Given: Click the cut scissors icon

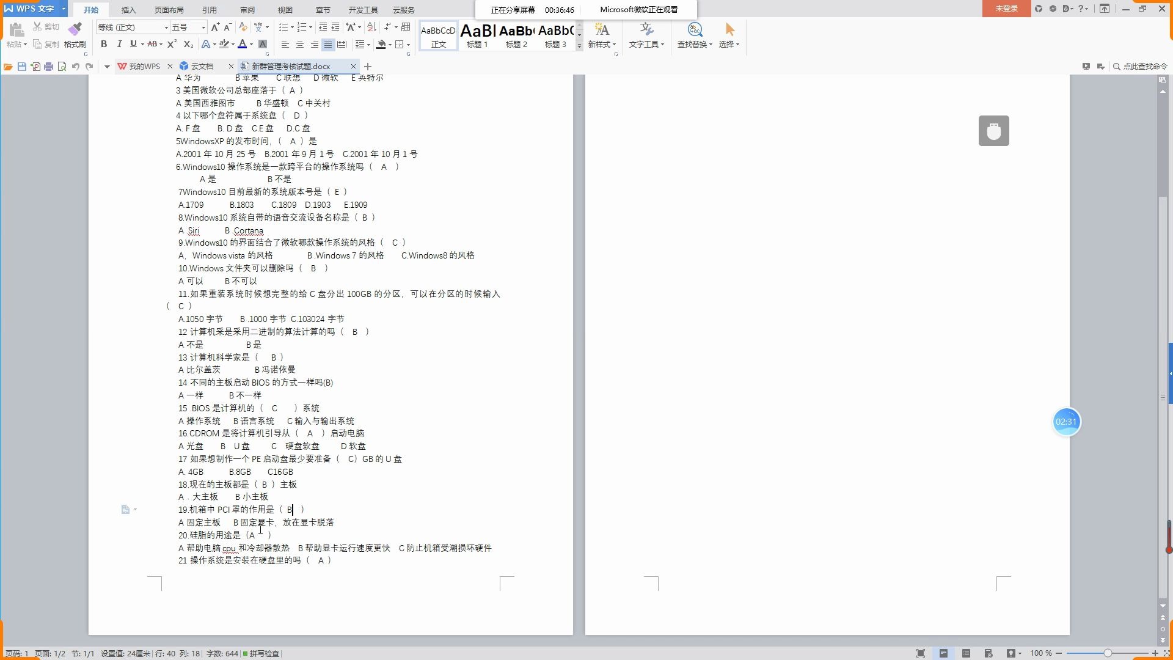Looking at the screenshot, I should 37,27.
